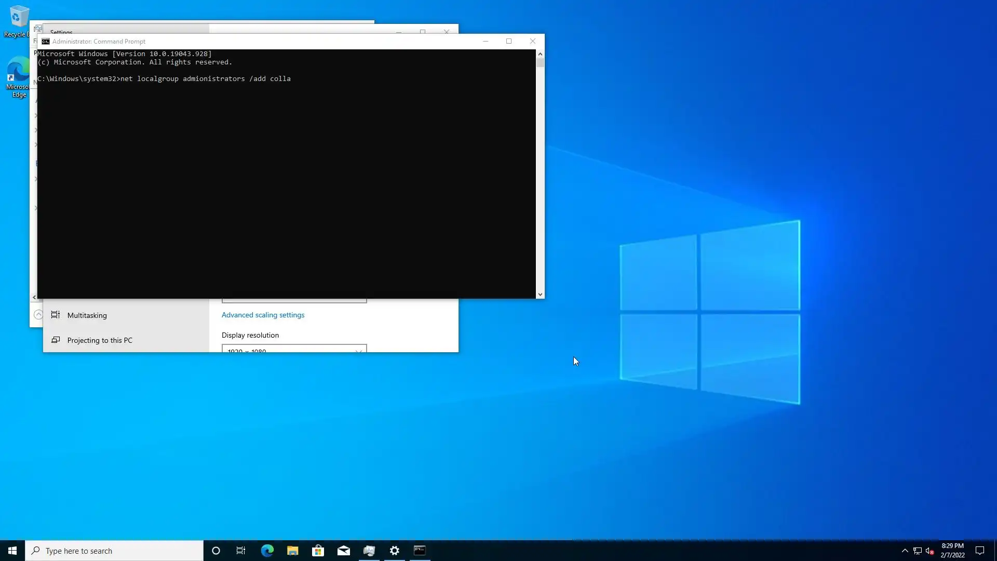Click the Command Prompt scrollbar down arrow
Screen dimensions: 997x561
540,295
